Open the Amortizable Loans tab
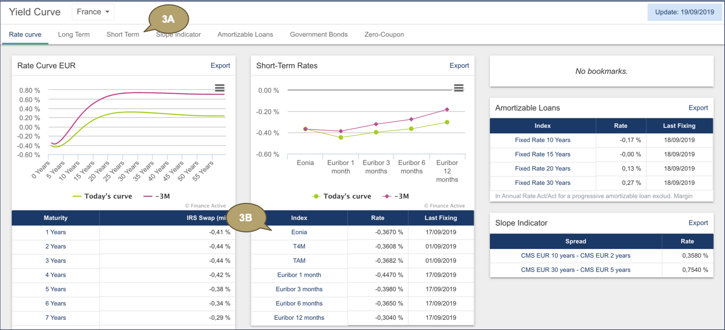Viewport: 725px width, 330px height. pyautogui.click(x=245, y=34)
